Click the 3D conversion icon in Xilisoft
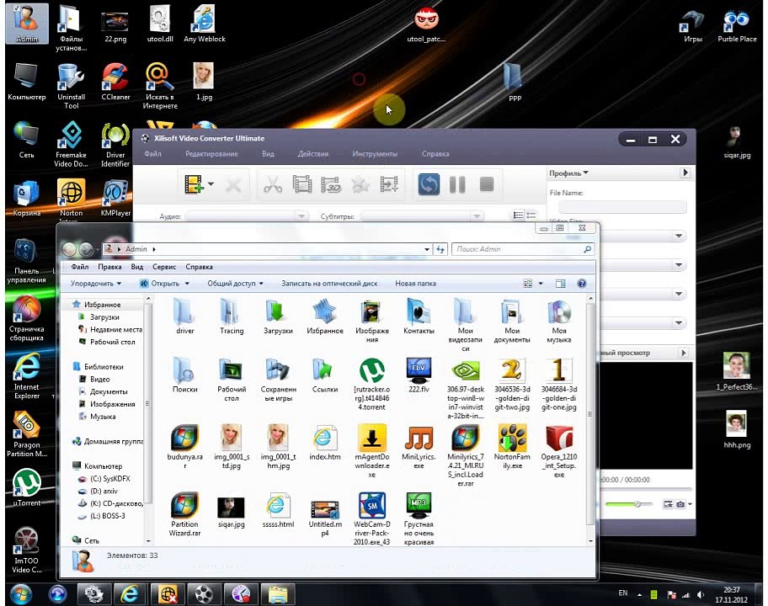 click(x=331, y=185)
